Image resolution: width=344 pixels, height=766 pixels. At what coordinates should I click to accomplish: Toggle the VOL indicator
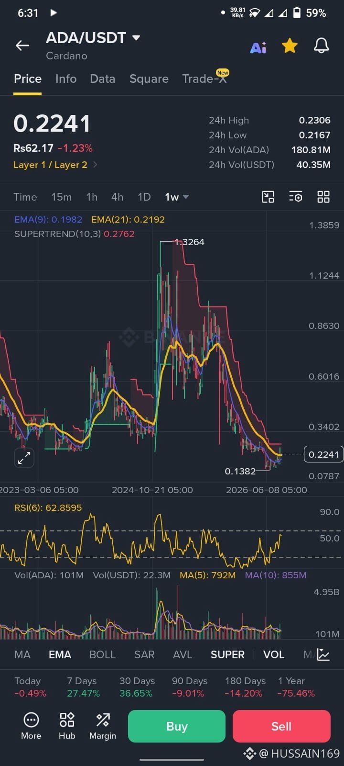pos(274,654)
